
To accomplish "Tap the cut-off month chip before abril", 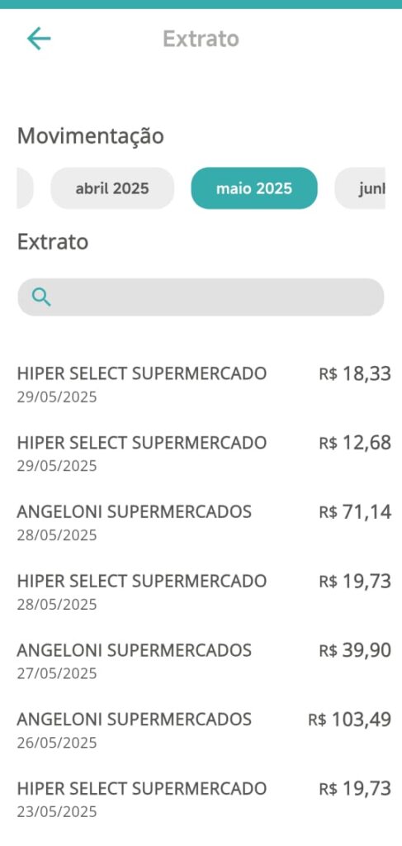I will pos(25,188).
